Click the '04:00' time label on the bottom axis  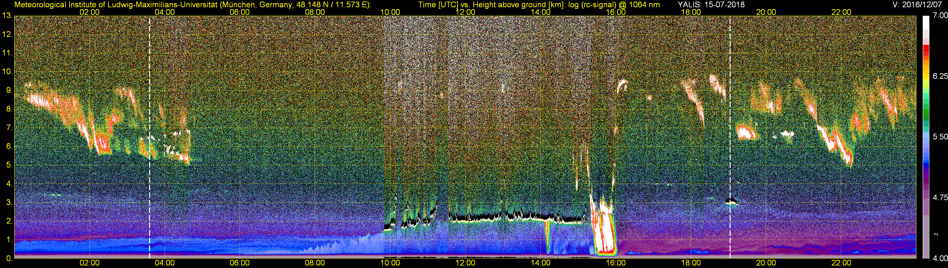pyautogui.click(x=165, y=263)
